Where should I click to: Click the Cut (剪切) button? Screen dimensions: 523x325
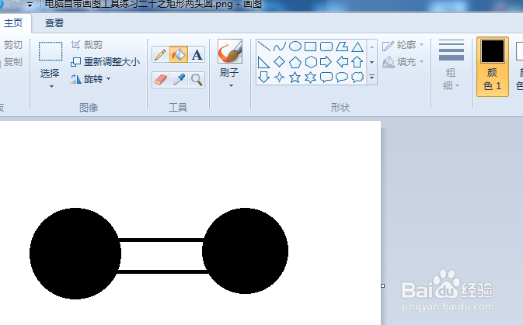point(12,45)
